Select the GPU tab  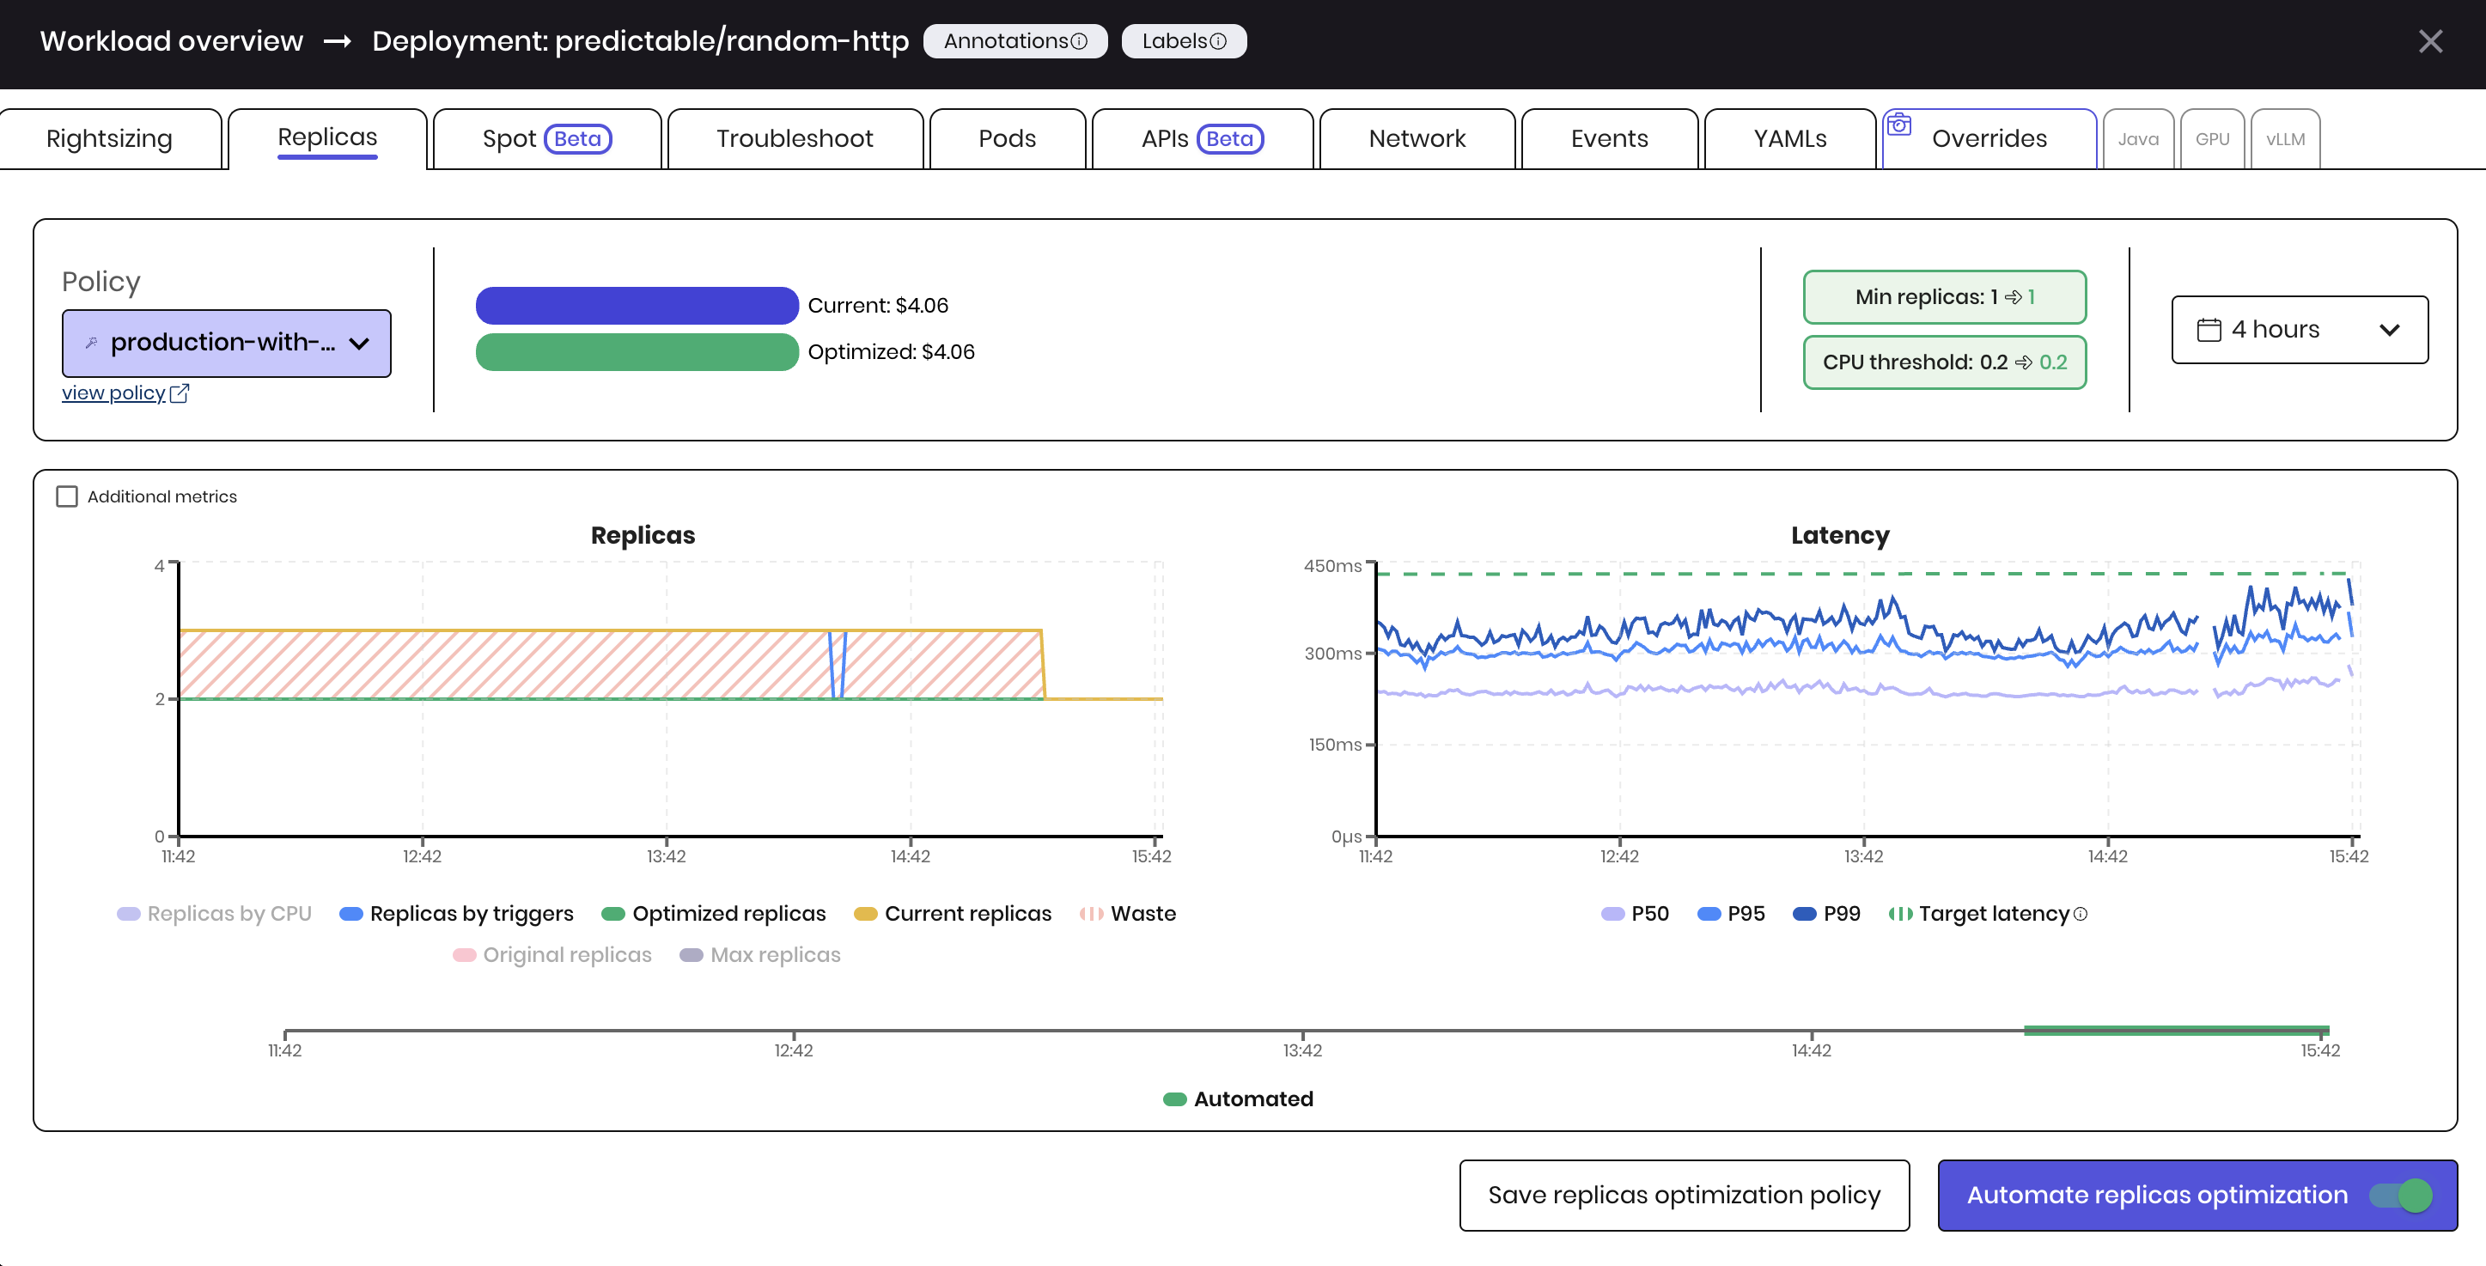(x=2212, y=139)
